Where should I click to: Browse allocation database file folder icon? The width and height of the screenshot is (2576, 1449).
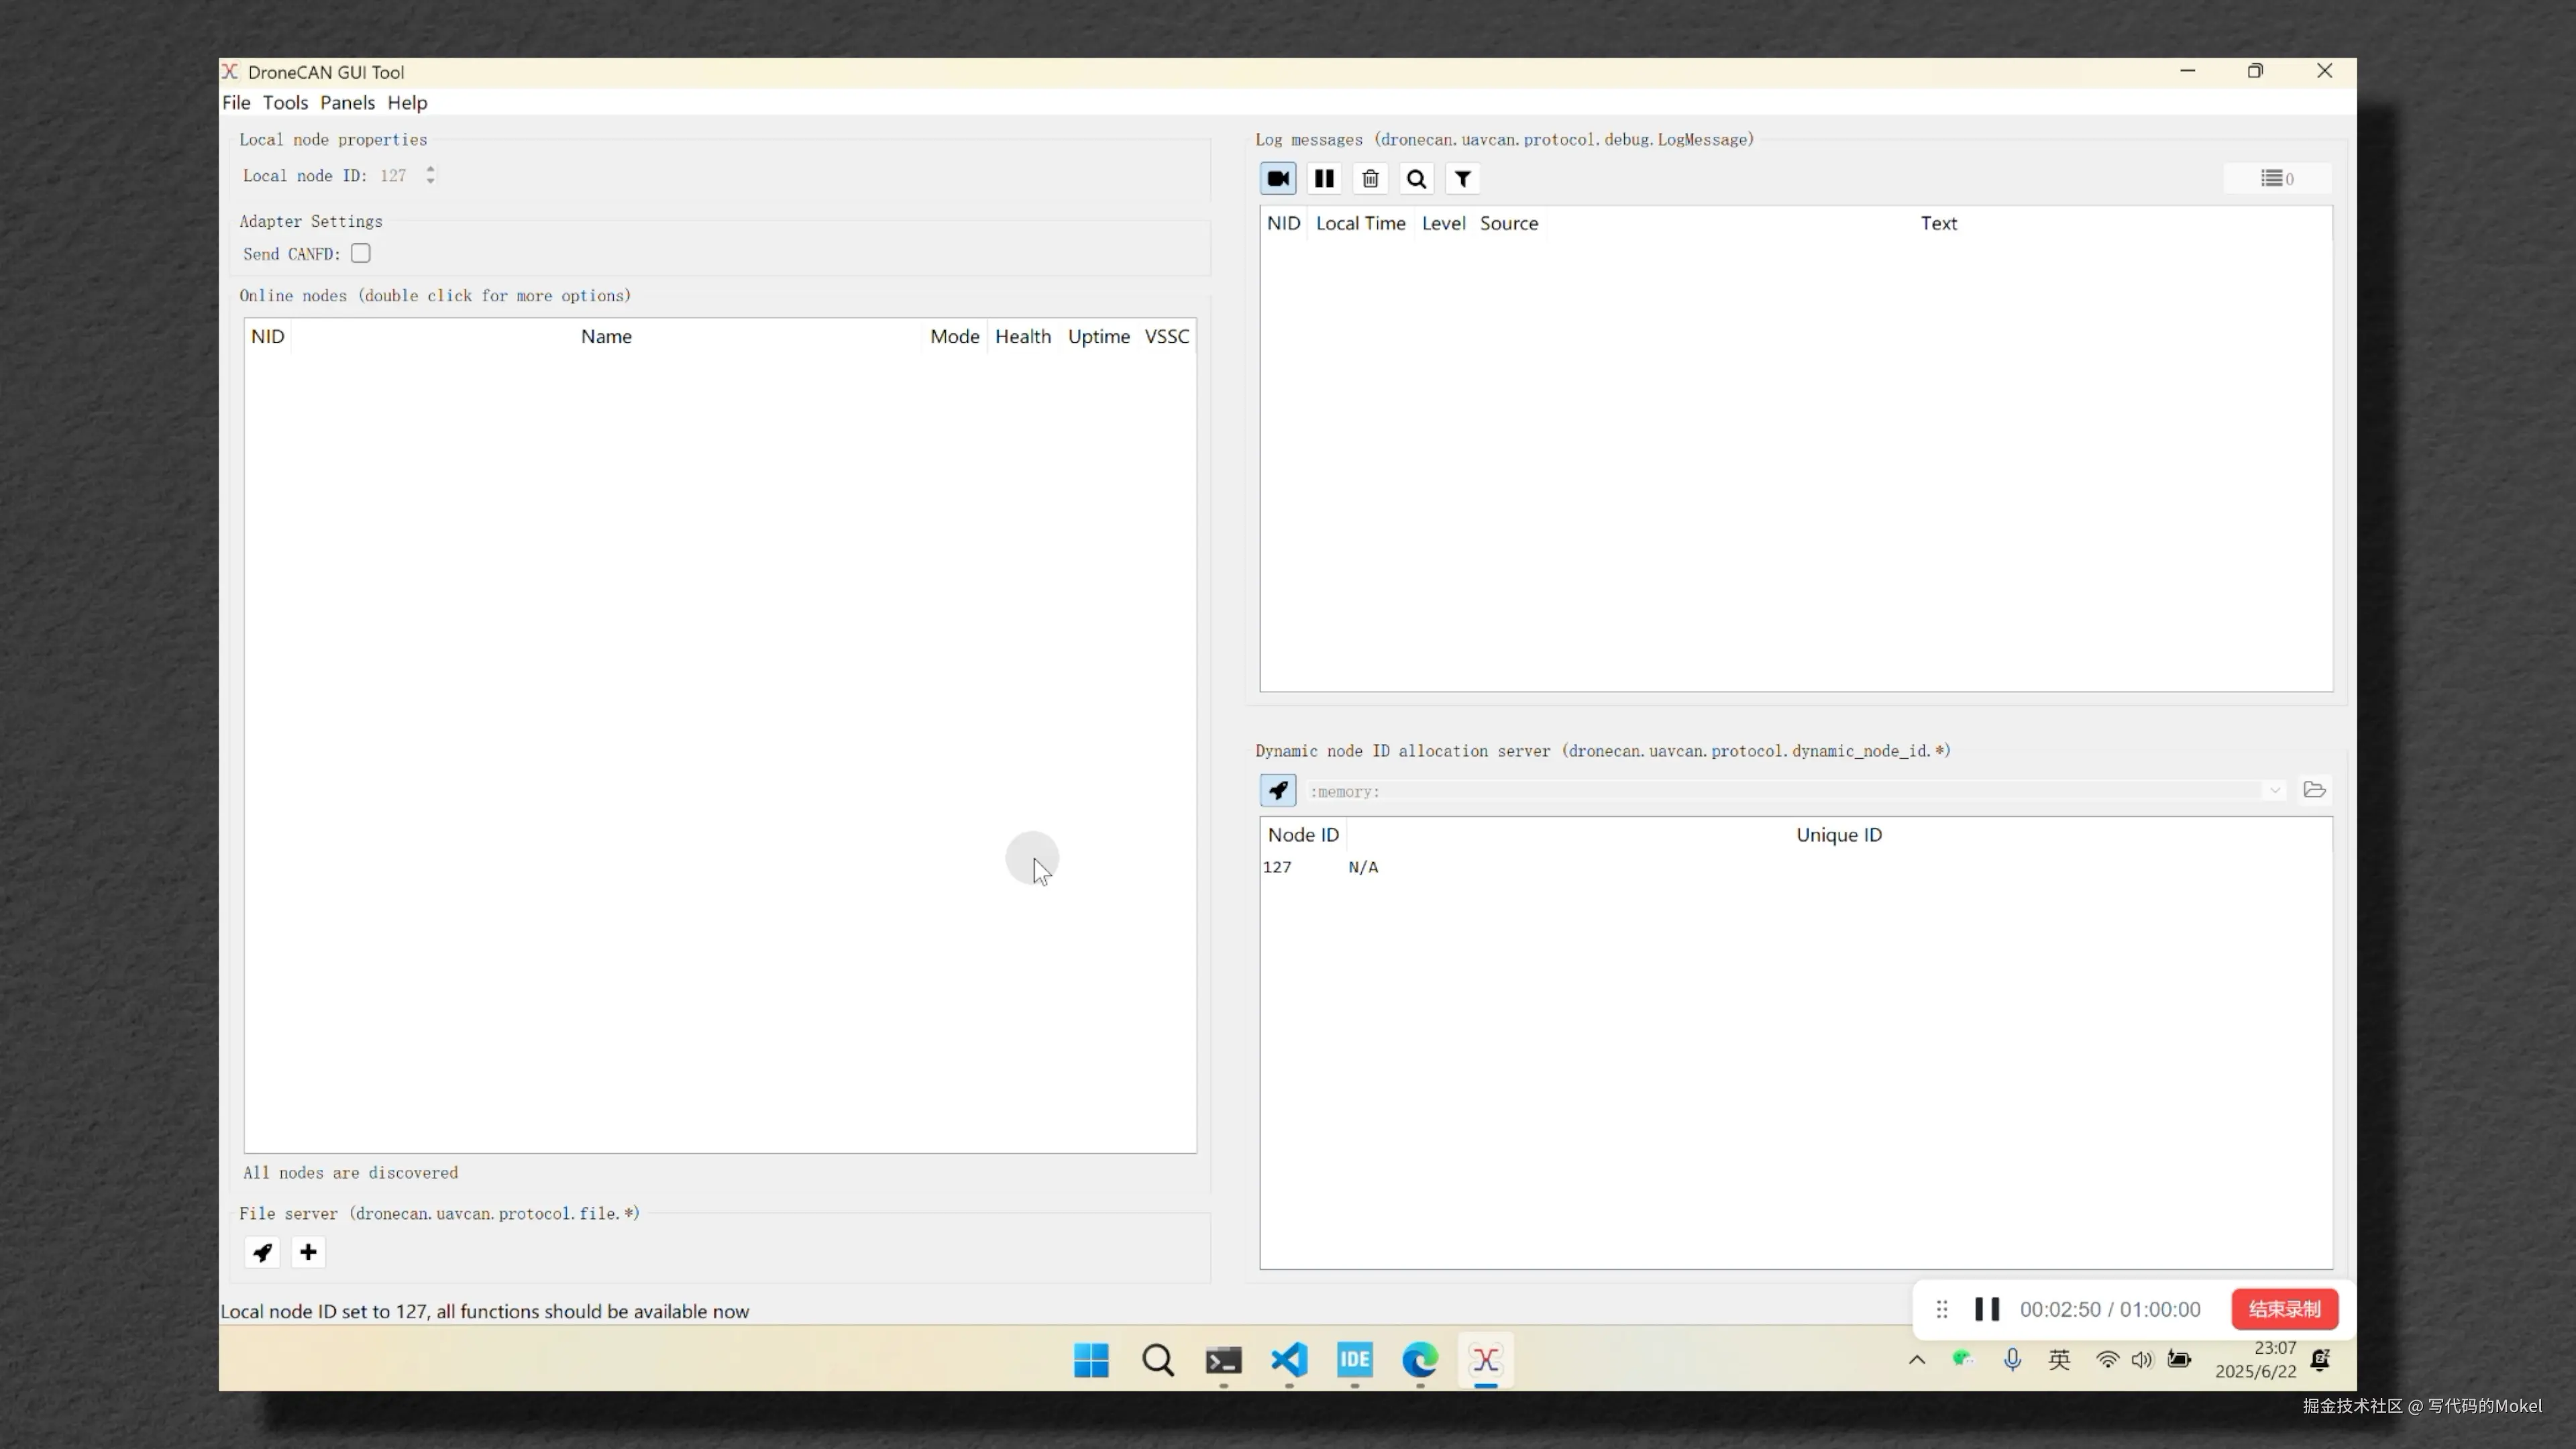coord(2314,790)
